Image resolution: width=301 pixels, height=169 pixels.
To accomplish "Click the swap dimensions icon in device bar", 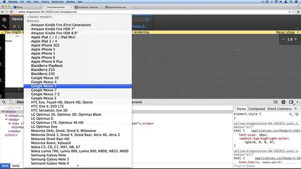I will click(19, 27).
